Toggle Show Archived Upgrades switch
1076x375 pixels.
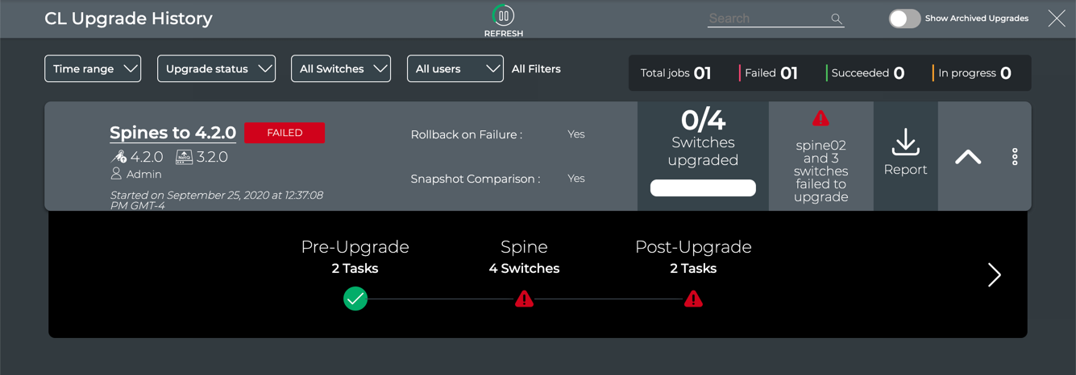[x=904, y=19]
